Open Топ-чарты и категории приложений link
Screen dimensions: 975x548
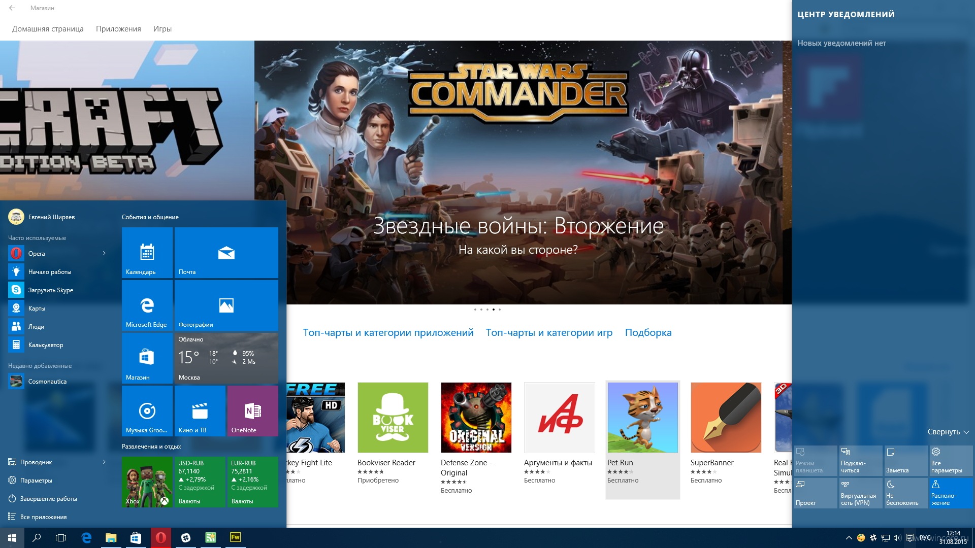[x=388, y=332]
